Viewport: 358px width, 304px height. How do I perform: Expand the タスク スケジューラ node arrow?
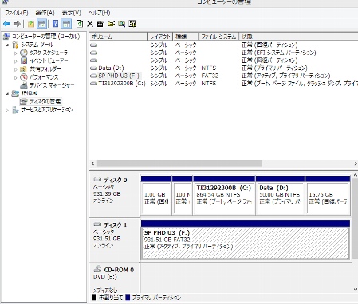(x=16, y=53)
